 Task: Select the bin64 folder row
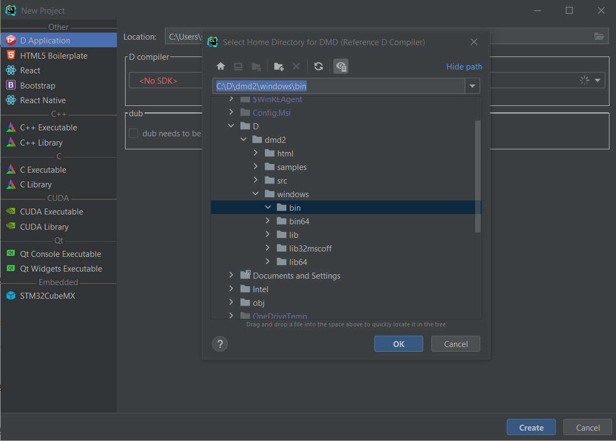[x=346, y=221]
